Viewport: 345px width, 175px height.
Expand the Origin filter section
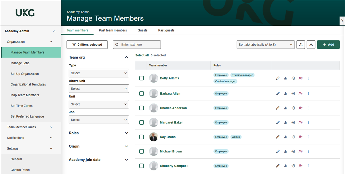126,146
